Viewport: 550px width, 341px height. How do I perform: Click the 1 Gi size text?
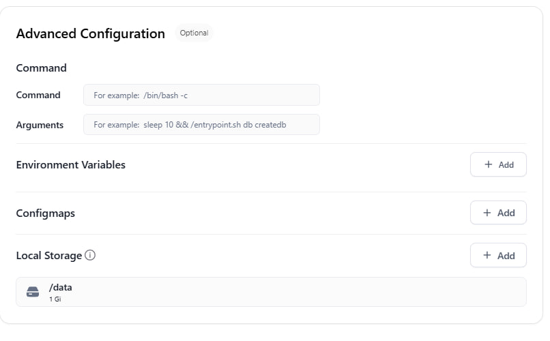click(x=55, y=299)
